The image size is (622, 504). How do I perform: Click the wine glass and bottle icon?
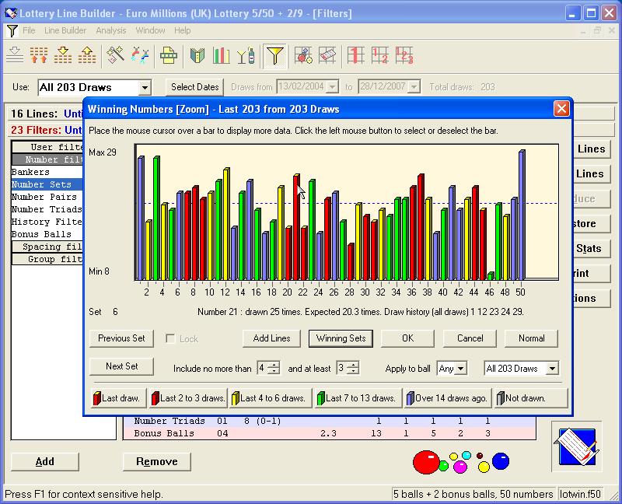click(x=246, y=55)
